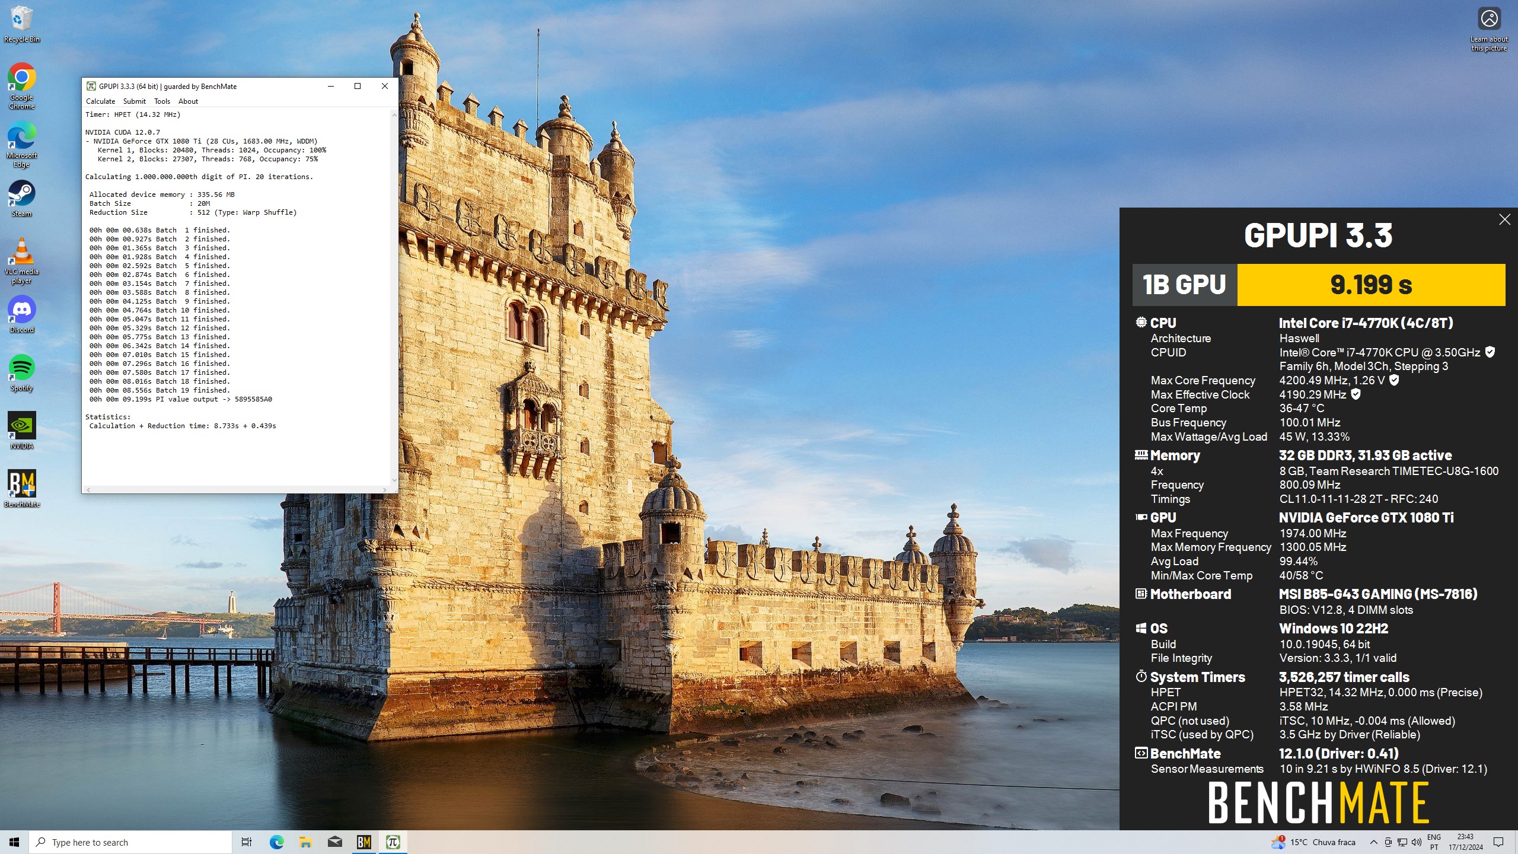Open the Calculate menu in GPUPI
This screenshot has width=1518, height=854.
(100, 101)
